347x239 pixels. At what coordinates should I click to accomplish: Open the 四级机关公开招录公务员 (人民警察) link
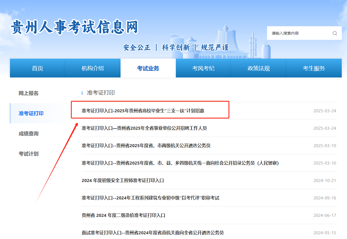point(180,163)
